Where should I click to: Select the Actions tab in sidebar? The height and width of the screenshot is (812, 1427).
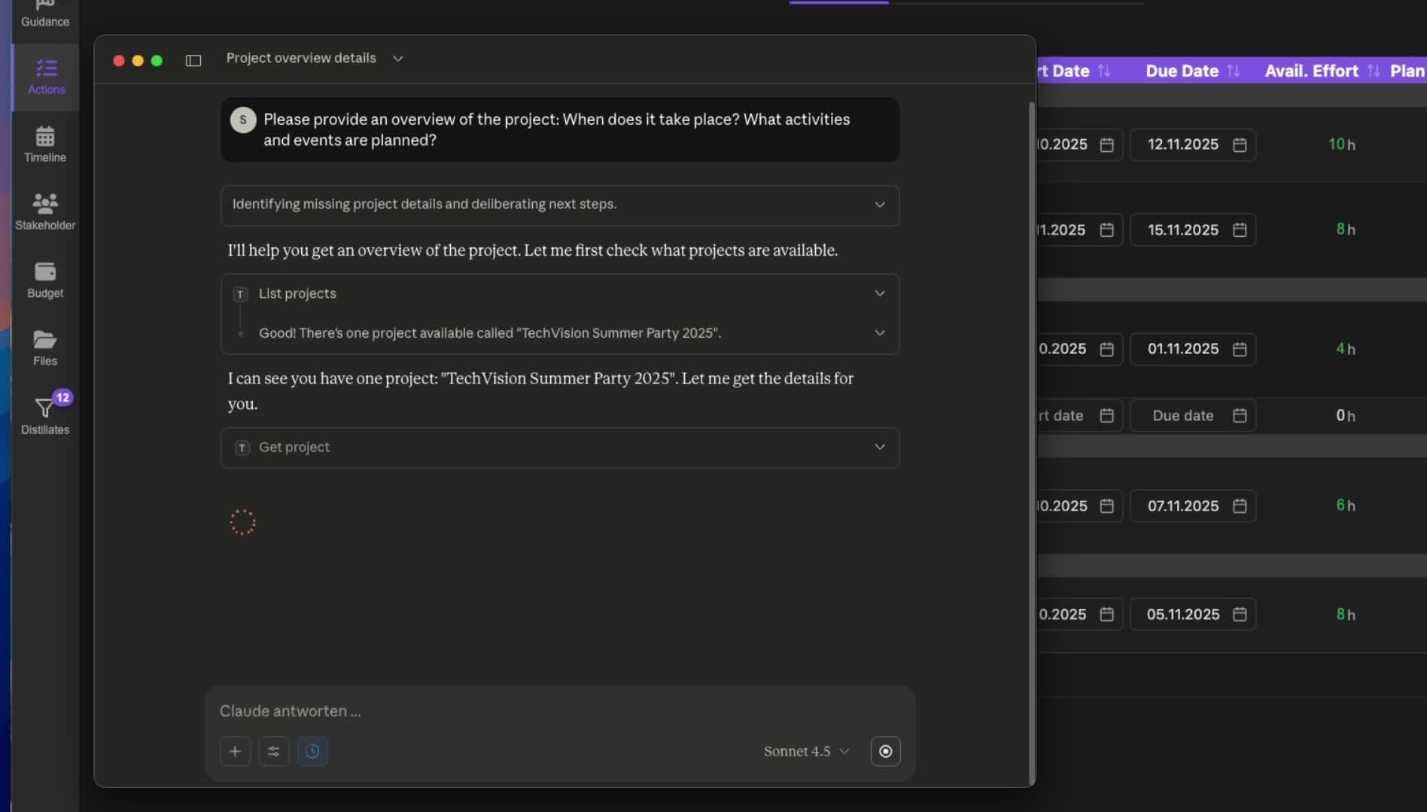tap(46, 77)
